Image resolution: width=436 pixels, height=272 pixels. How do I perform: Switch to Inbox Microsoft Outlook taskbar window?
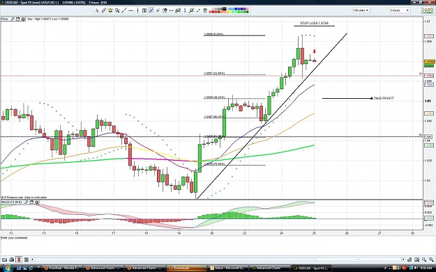point(228,268)
